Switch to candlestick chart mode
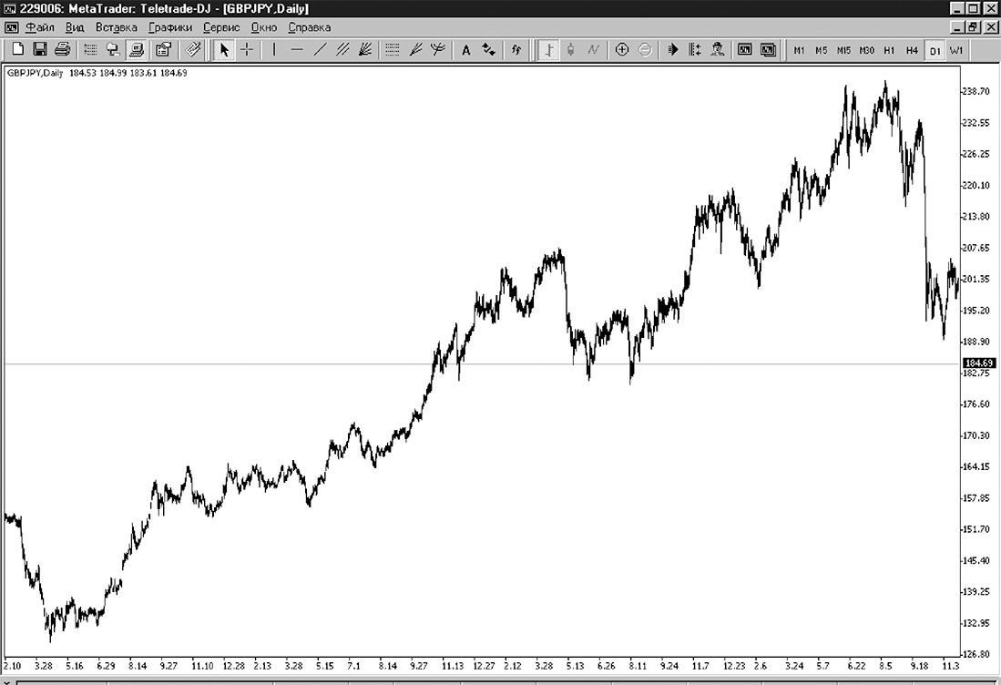 571,50
